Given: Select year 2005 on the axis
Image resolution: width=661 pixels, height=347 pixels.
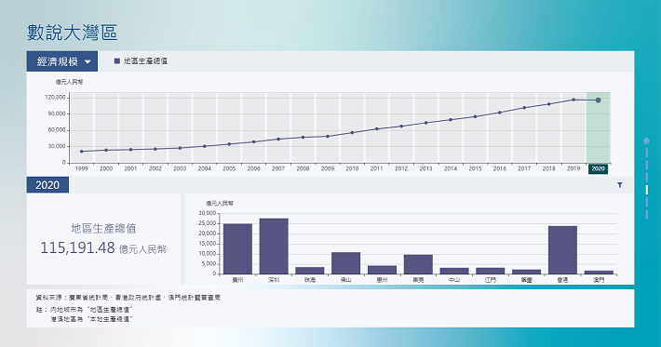Looking at the screenshot, I should pyautogui.click(x=229, y=169).
